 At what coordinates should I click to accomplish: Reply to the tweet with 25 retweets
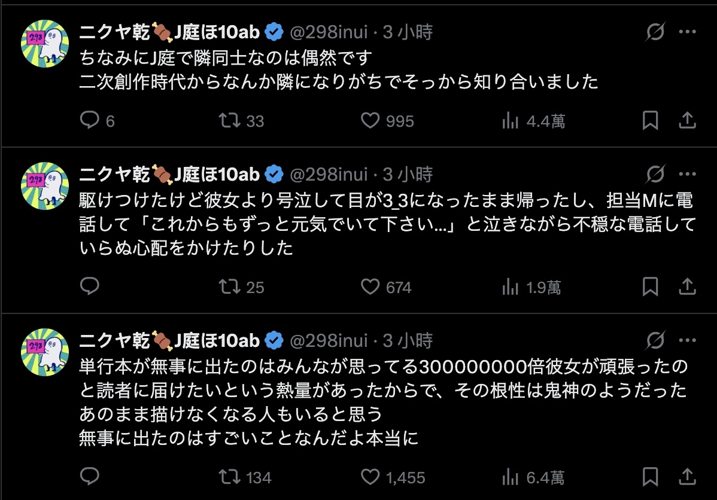click(89, 287)
